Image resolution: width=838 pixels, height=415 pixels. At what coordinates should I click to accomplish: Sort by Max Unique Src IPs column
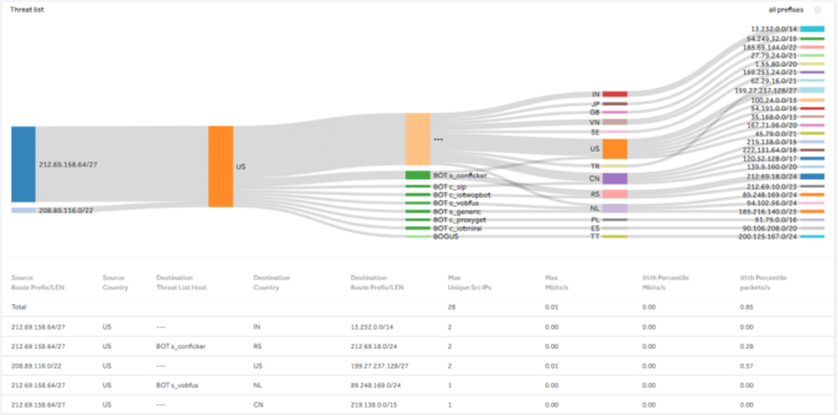point(469,281)
